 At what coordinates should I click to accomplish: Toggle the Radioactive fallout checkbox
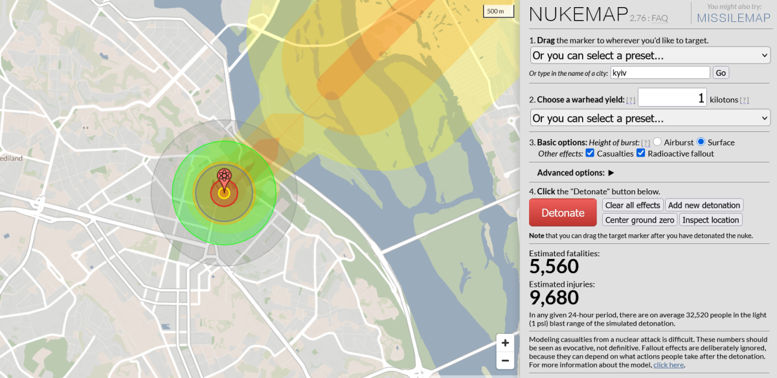pos(640,153)
